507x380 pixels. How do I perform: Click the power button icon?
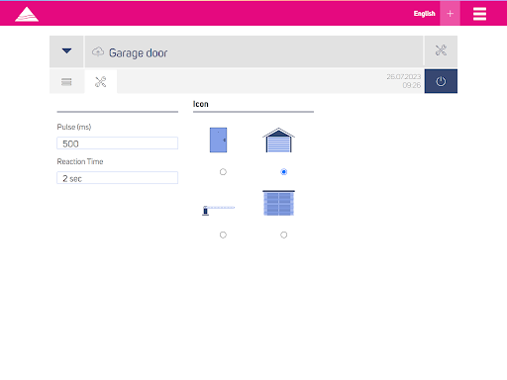(x=441, y=81)
